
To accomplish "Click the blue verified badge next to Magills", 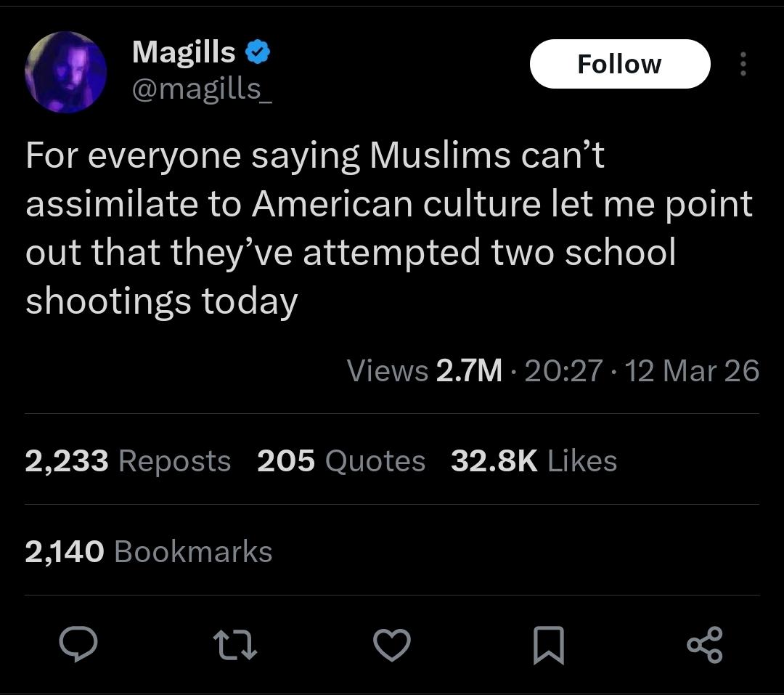I will 258,53.
